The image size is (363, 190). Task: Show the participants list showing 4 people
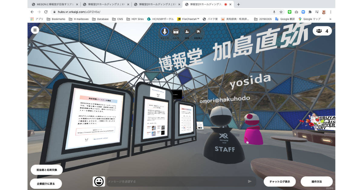(322, 31)
